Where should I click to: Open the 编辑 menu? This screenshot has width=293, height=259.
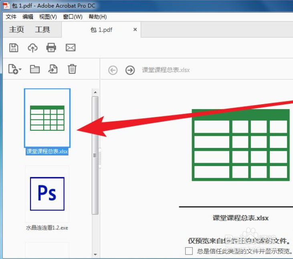[x=28, y=17]
